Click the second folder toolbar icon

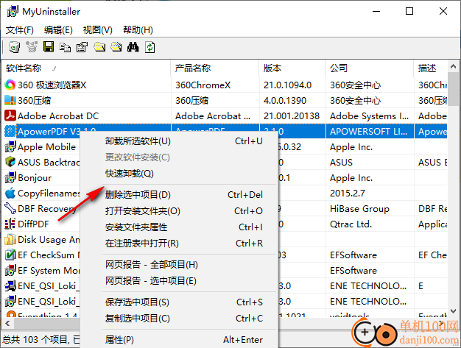tap(116, 47)
